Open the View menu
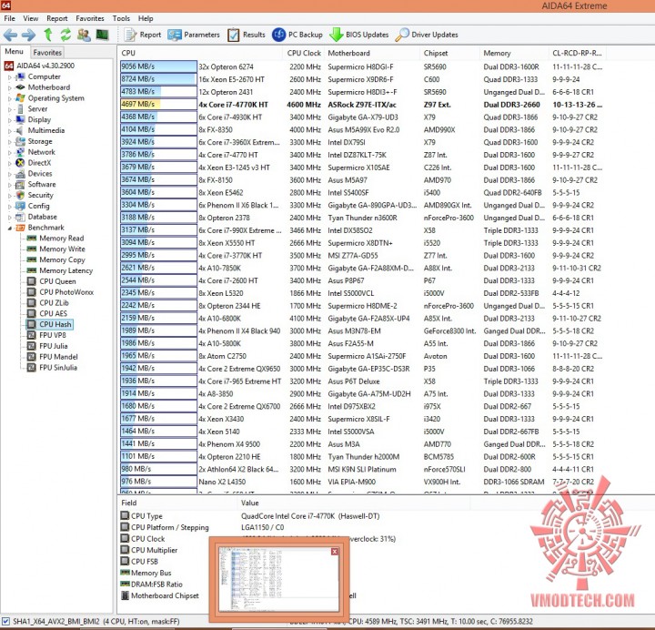Image resolution: width=655 pixels, height=630 pixels. coord(31,18)
